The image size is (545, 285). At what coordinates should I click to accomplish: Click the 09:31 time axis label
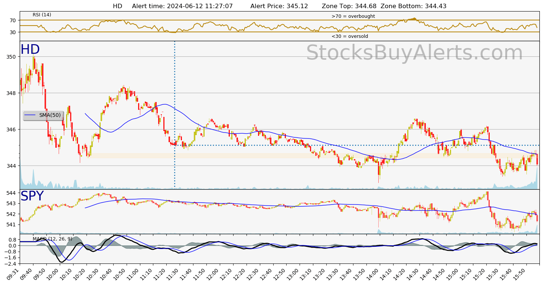pos(14,274)
